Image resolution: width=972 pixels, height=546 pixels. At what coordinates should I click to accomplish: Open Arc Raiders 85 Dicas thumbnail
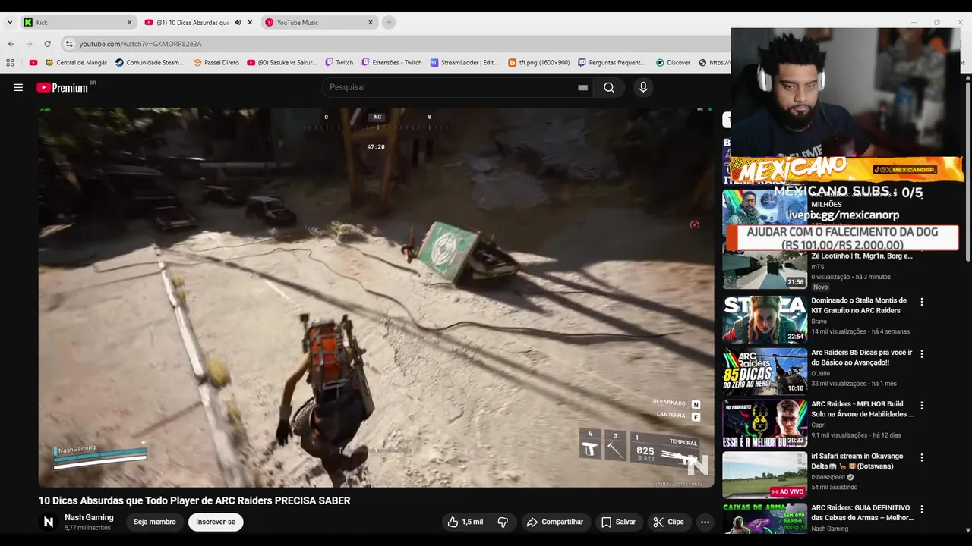coord(765,372)
